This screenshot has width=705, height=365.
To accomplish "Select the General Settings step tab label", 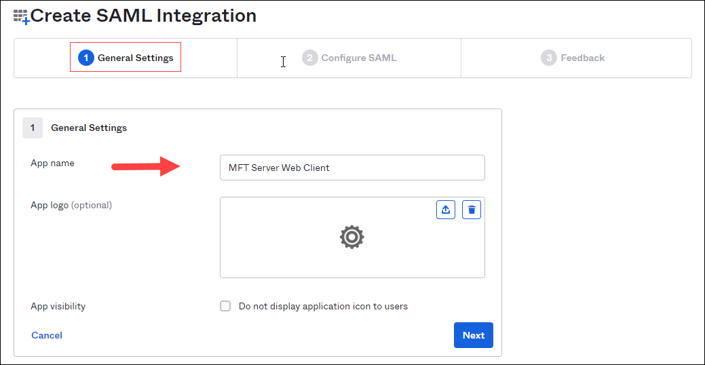I will point(135,58).
